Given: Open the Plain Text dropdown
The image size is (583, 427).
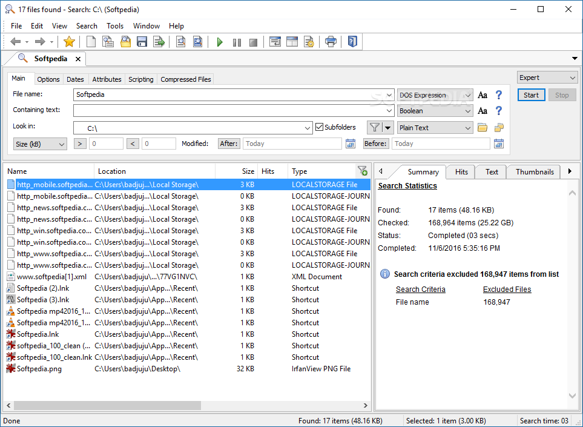Looking at the screenshot, I should tap(435, 128).
